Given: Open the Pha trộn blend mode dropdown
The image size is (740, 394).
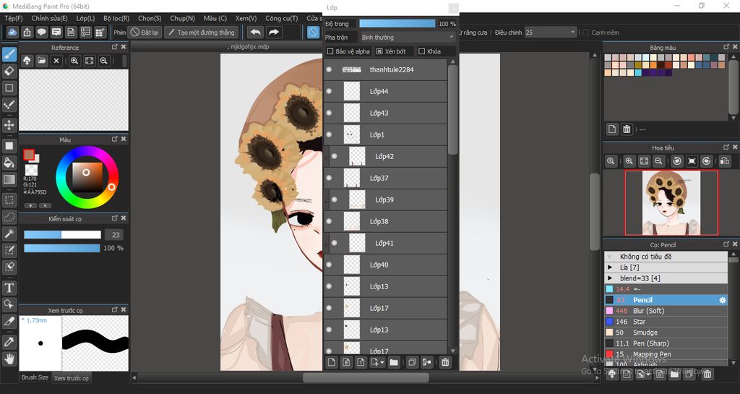Looking at the screenshot, I should pos(408,38).
